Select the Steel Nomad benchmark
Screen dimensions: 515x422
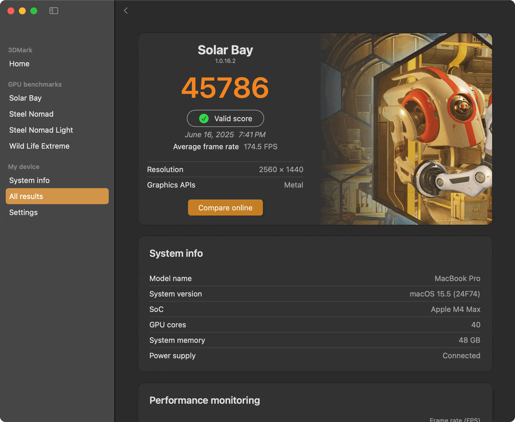[x=31, y=114]
